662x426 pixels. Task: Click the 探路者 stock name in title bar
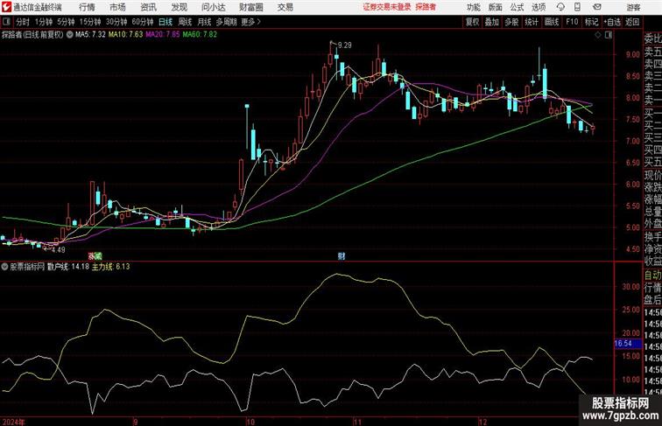[426, 7]
